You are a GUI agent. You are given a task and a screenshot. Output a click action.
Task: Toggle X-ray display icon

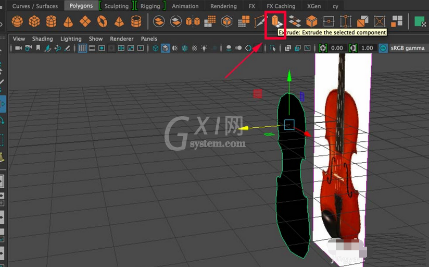click(x=288, y=48)
